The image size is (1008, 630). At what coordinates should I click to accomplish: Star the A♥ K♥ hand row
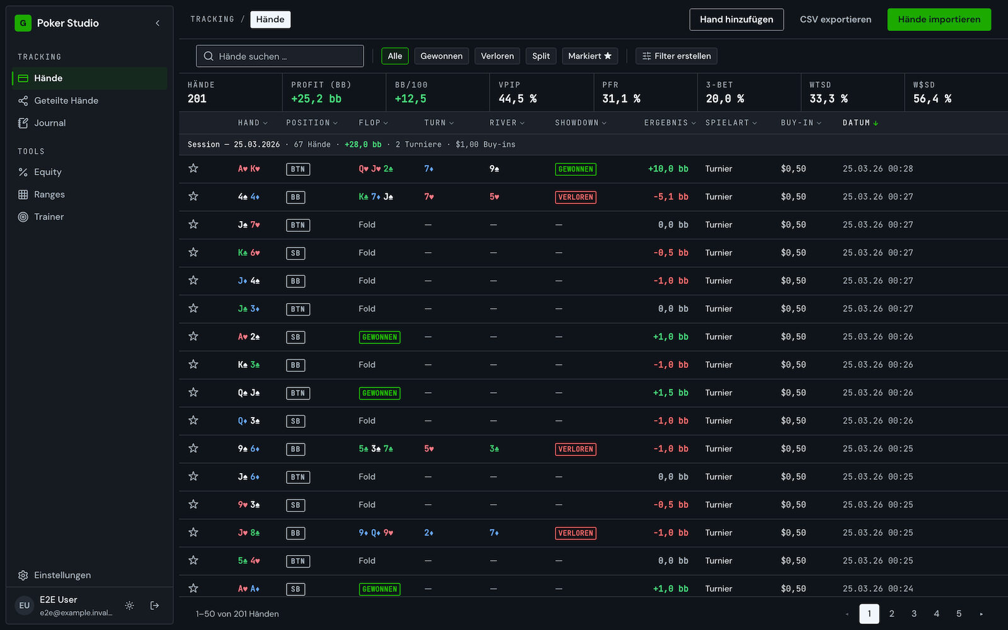point(193,168)
